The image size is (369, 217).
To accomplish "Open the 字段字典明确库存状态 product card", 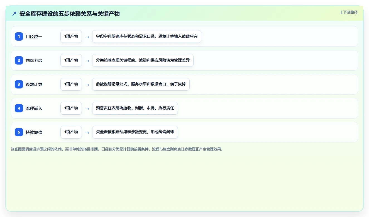I will click(x=147, y=36).
